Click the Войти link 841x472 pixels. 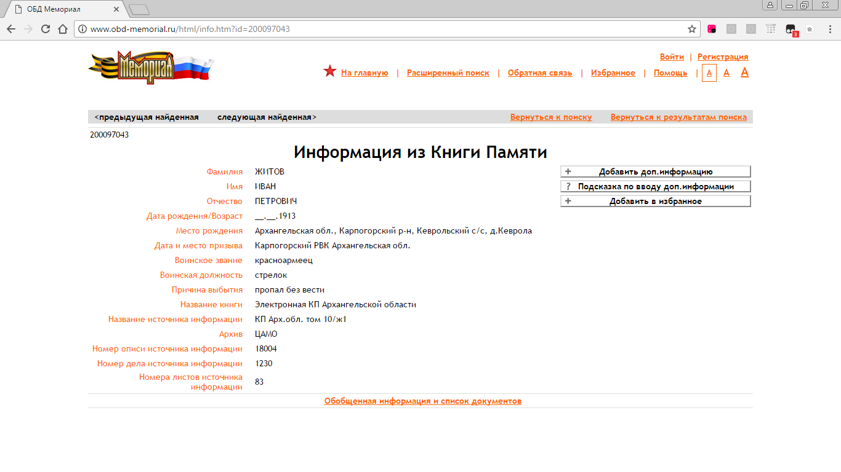click(x=672, y=57)
